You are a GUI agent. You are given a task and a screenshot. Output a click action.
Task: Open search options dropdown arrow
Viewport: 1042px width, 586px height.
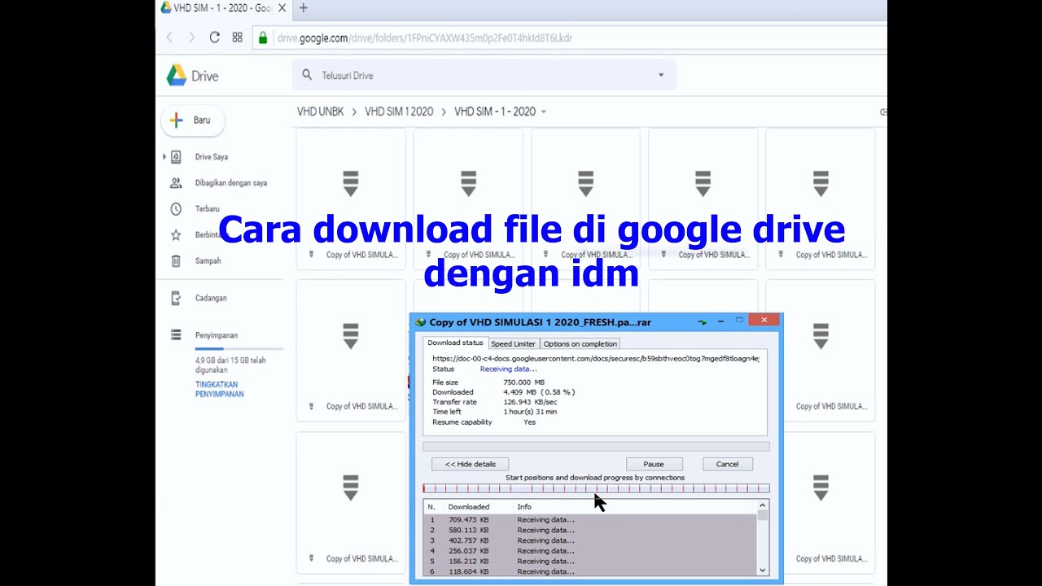coord(661,75)
